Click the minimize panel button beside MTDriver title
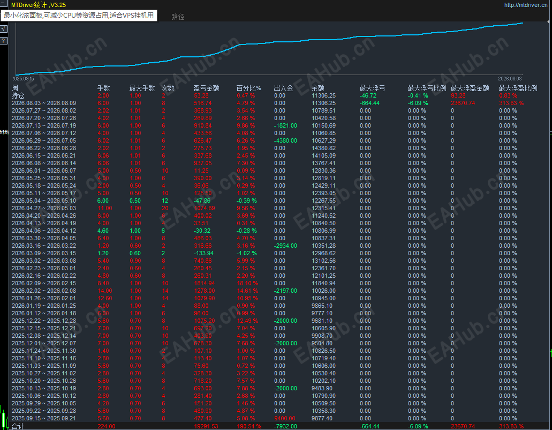This screenshot has height=430, width=552. coord(4,4)
